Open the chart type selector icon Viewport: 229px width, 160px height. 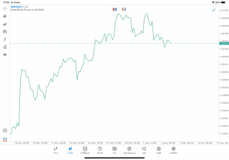click(5, 16)
